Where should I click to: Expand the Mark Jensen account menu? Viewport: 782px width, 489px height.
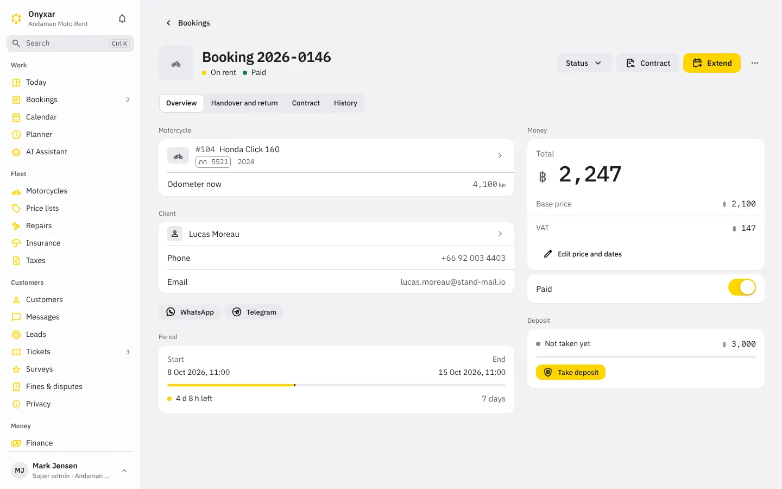(70, 471)
